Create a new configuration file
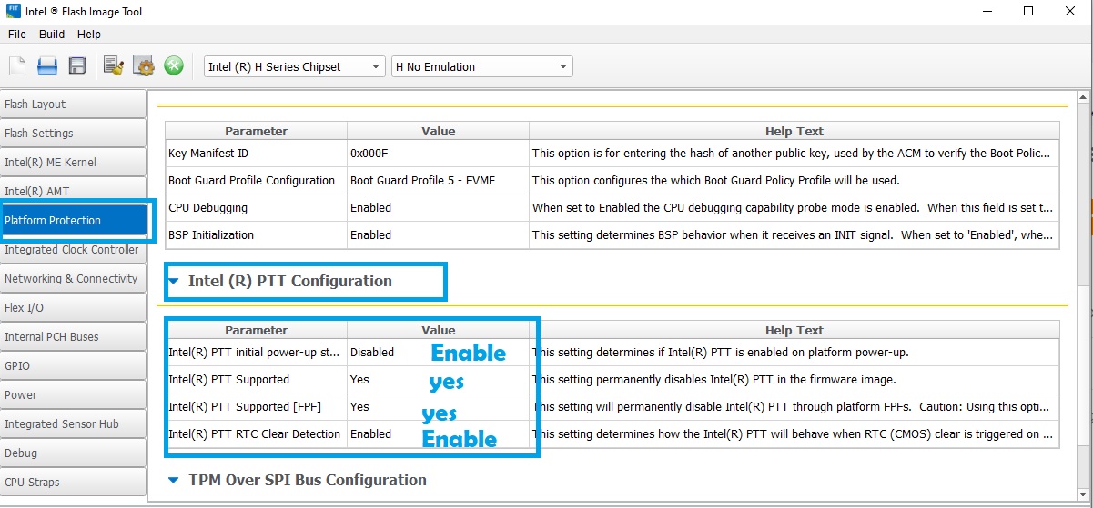The width and height of the screenshot is (1093, 508). 17,65
